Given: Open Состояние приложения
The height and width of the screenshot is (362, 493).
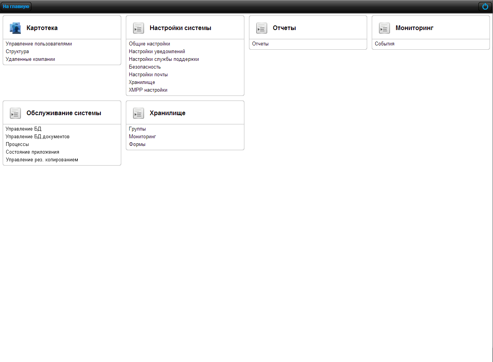Looking at the screenshot, I should (32, 152).
